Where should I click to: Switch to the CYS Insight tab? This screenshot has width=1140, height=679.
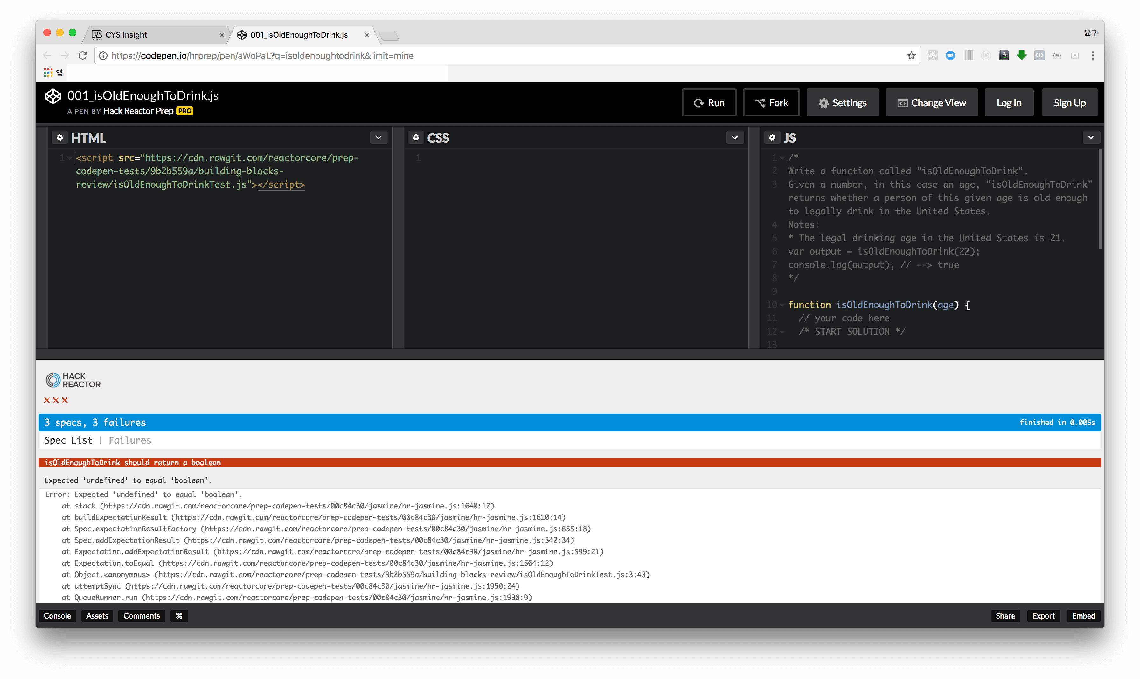point(156,35)
